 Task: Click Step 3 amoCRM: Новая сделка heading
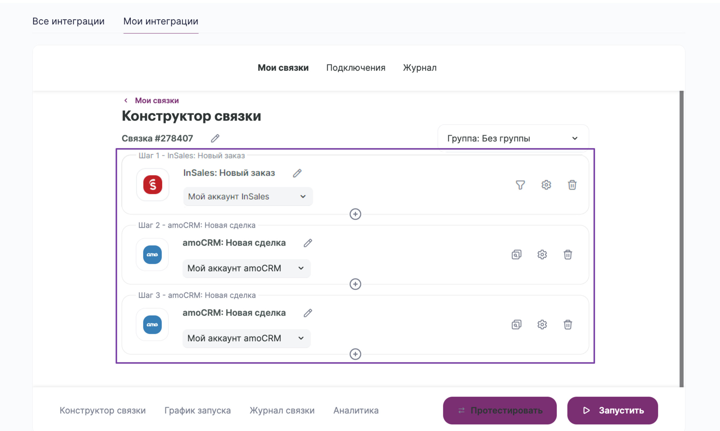click(234, 313)
